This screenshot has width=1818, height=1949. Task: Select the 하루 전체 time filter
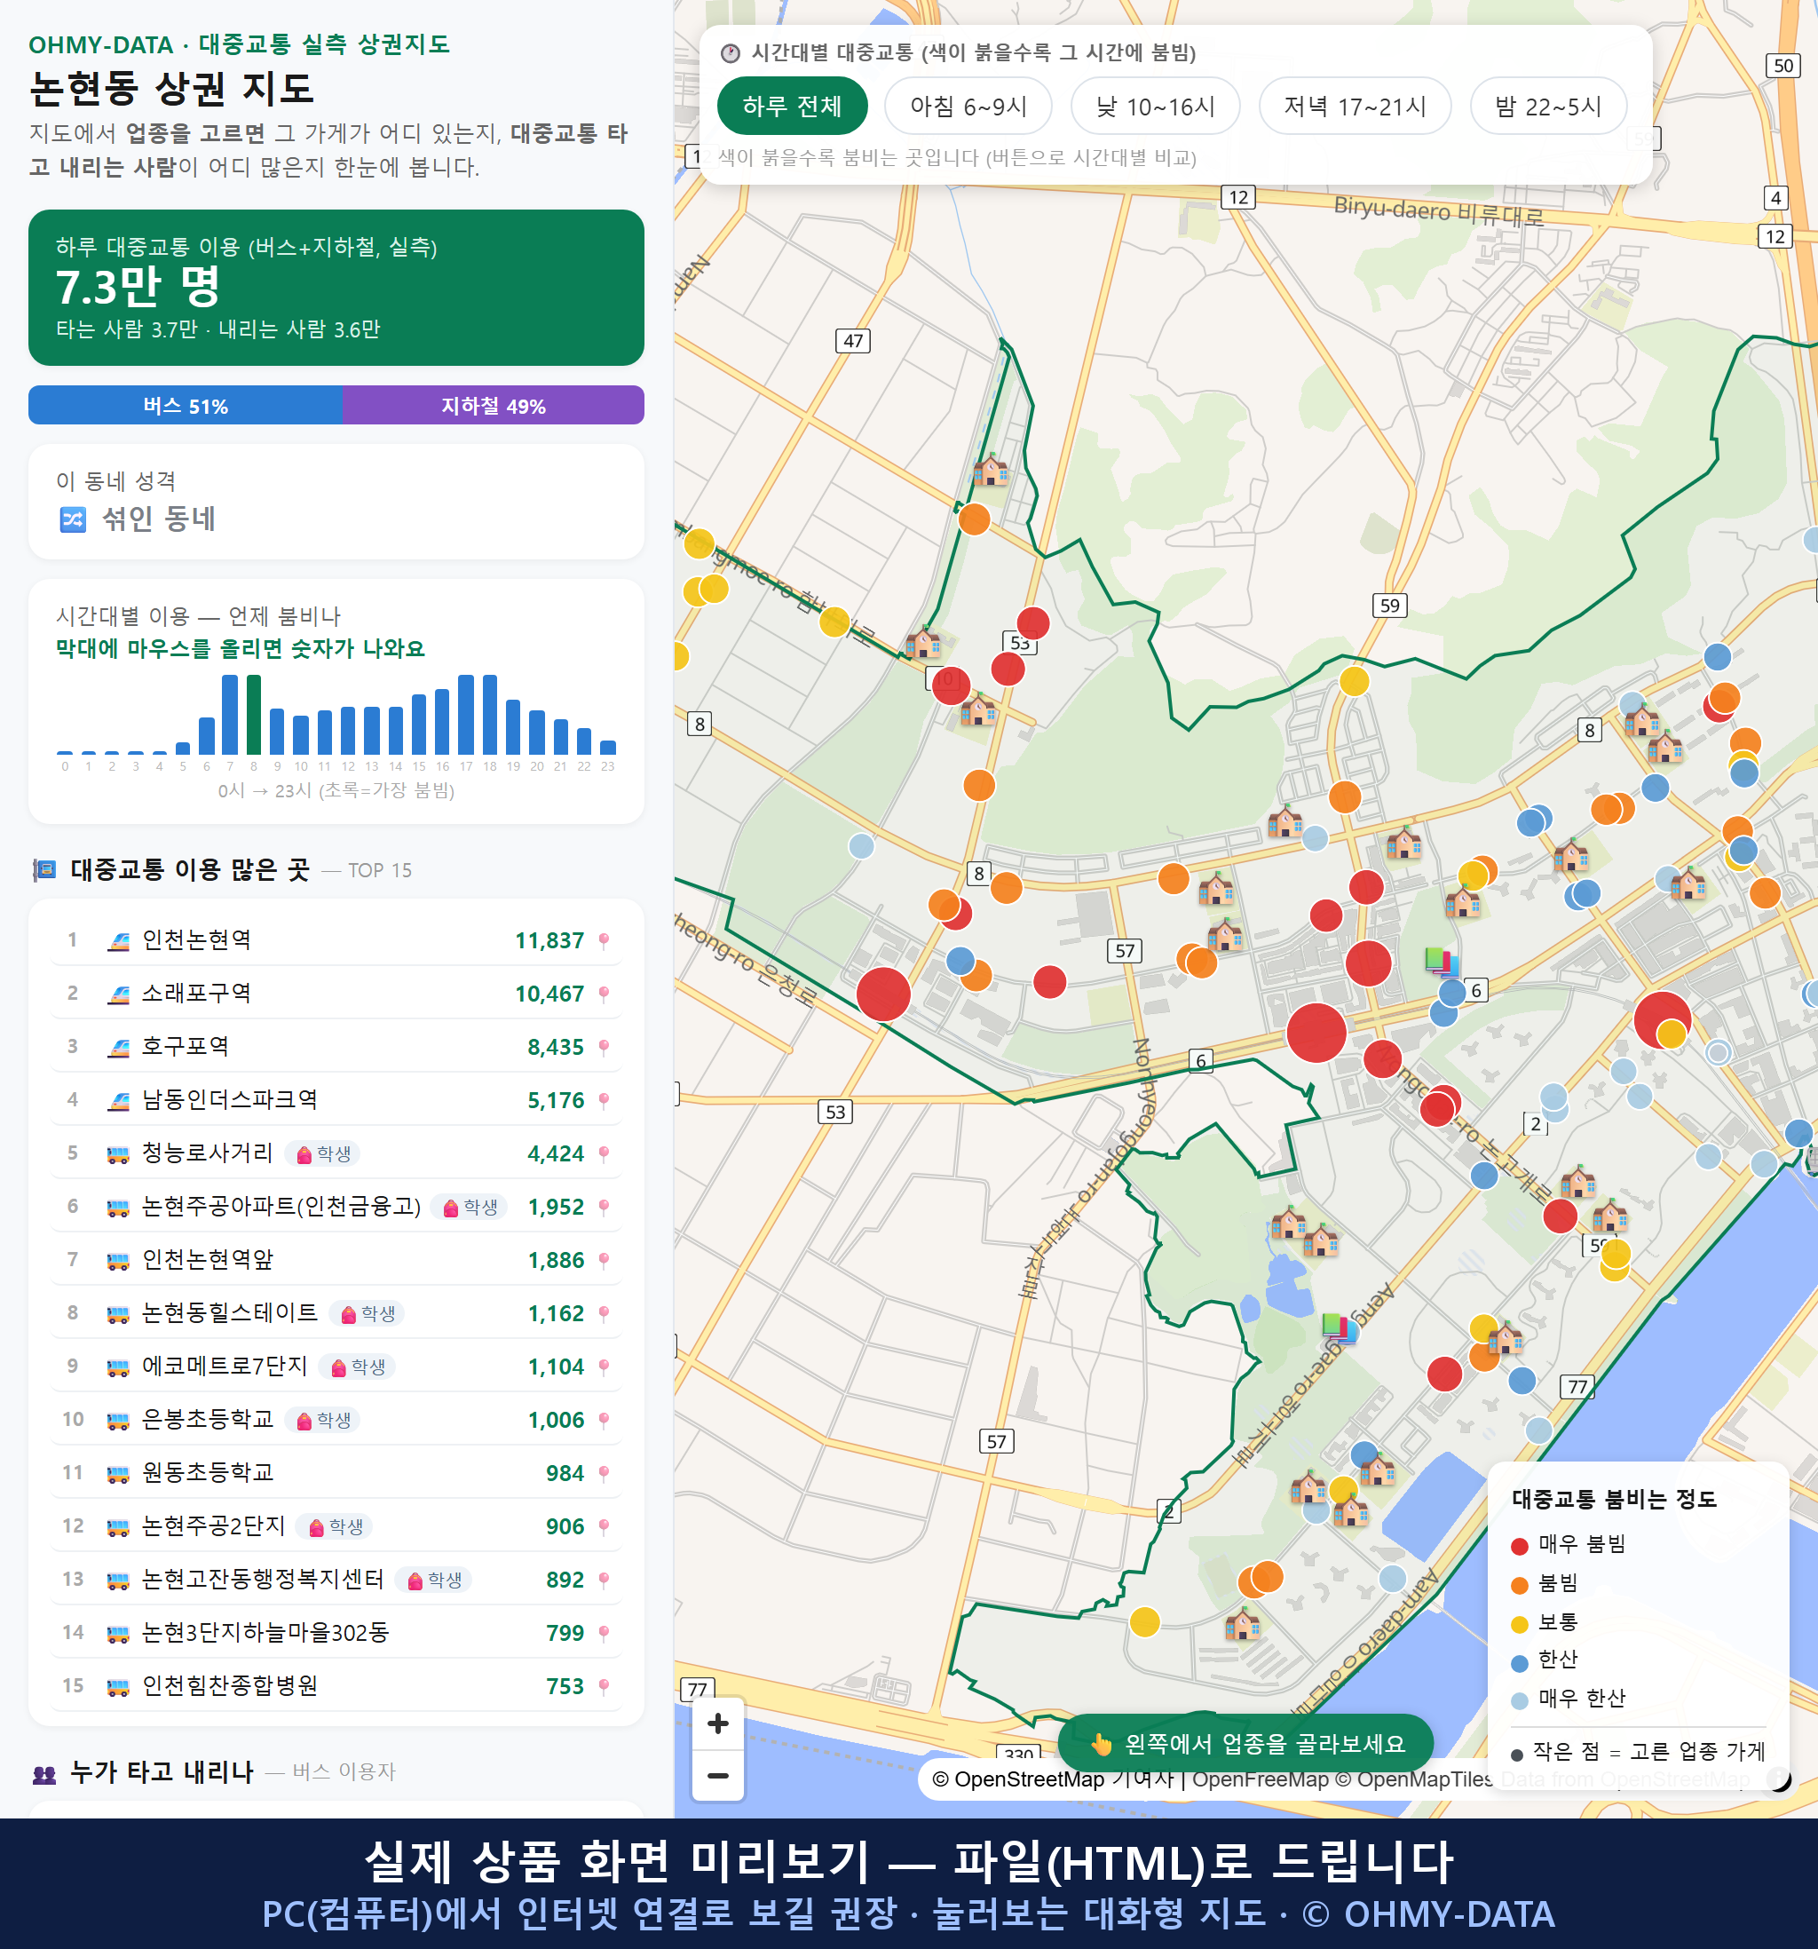click(792, 106)
